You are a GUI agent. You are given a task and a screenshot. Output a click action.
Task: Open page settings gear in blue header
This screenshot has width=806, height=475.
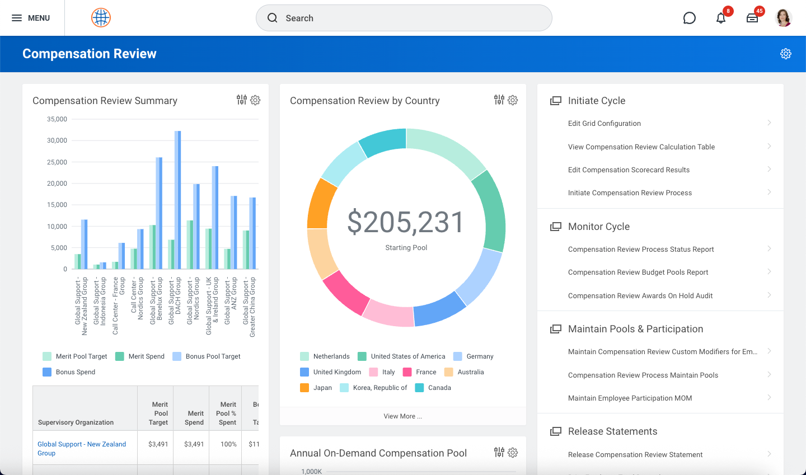(x=786, y=54)
